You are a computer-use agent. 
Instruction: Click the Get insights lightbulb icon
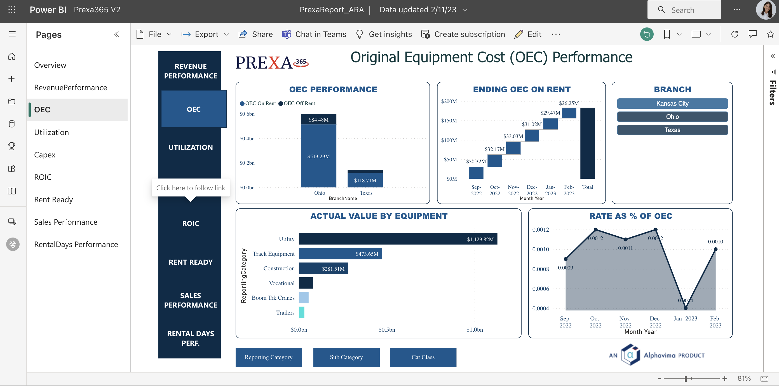360,34
